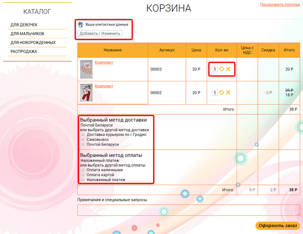Focus the notes and special requests textarea
This screenshot has height=234, width=303.
(x=189, y=210)
